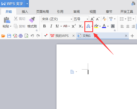
Task: Click the print icon in quick toolbar
Action: 21,36
